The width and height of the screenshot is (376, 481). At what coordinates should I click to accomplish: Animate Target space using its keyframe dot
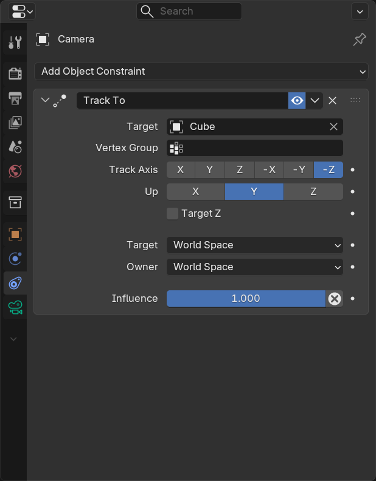[353, 245]
